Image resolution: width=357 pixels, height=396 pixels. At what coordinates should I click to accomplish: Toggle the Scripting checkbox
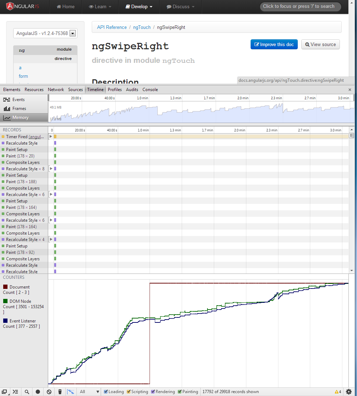tap(129, 392)
